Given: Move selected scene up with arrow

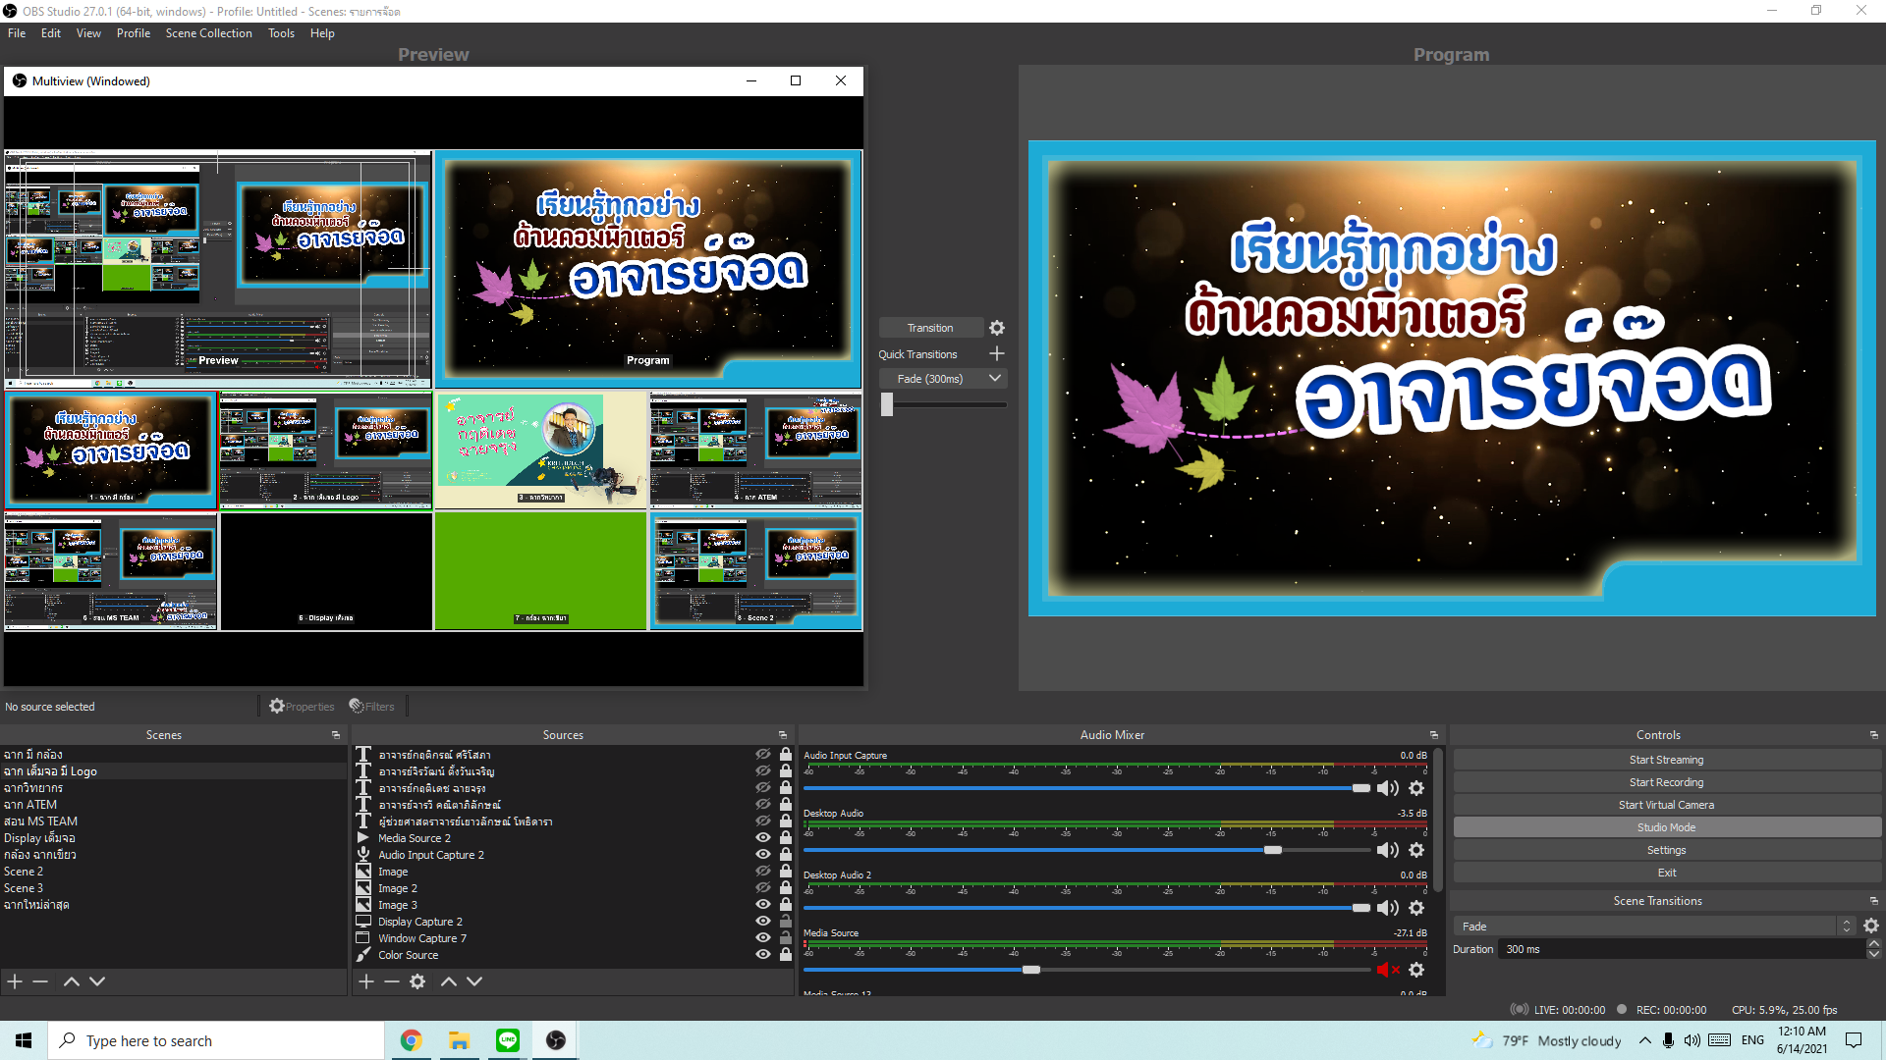Looking at the screenshot, I should (x=72, y=981).
